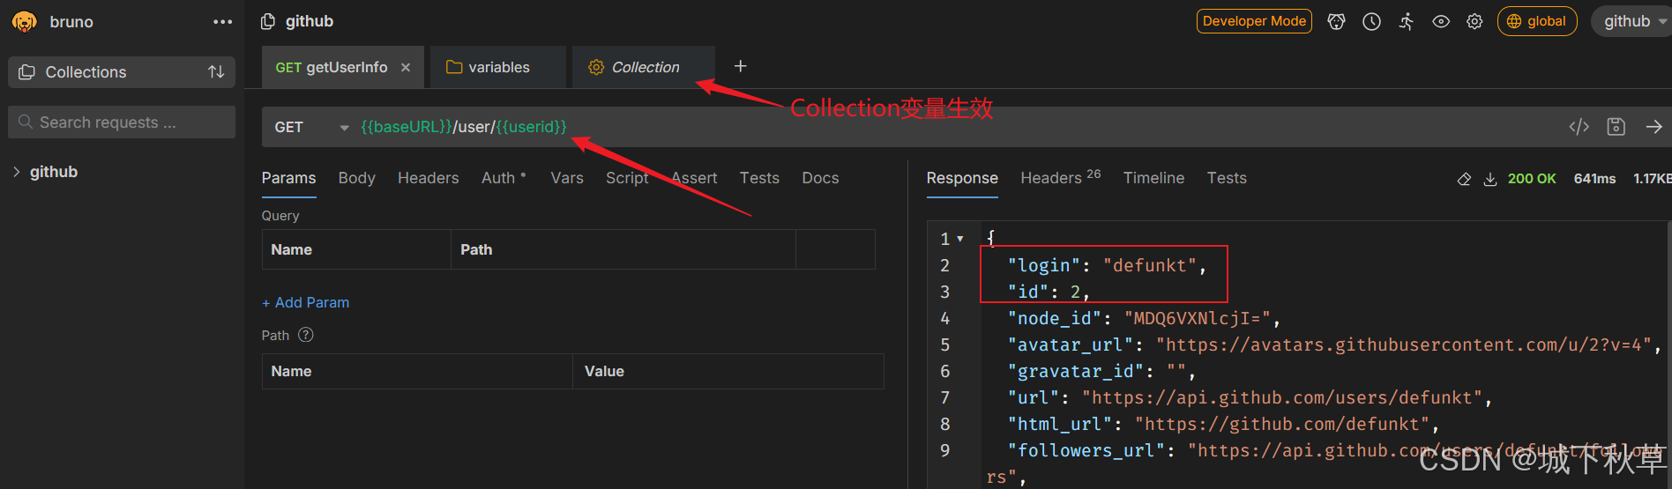1672x489 pixels.
Task: Open response Headers 26 tab
Action: point(1060,177)
